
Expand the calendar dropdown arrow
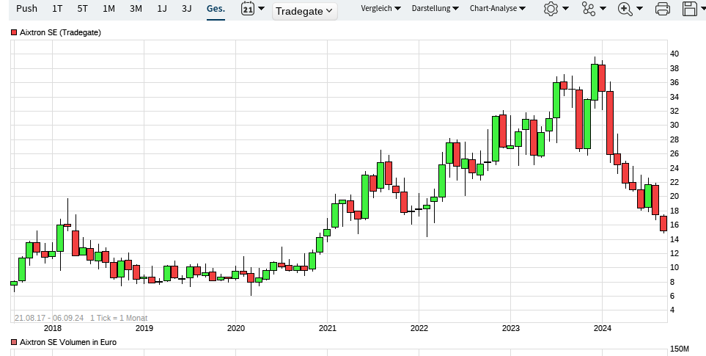click(261, 9)
